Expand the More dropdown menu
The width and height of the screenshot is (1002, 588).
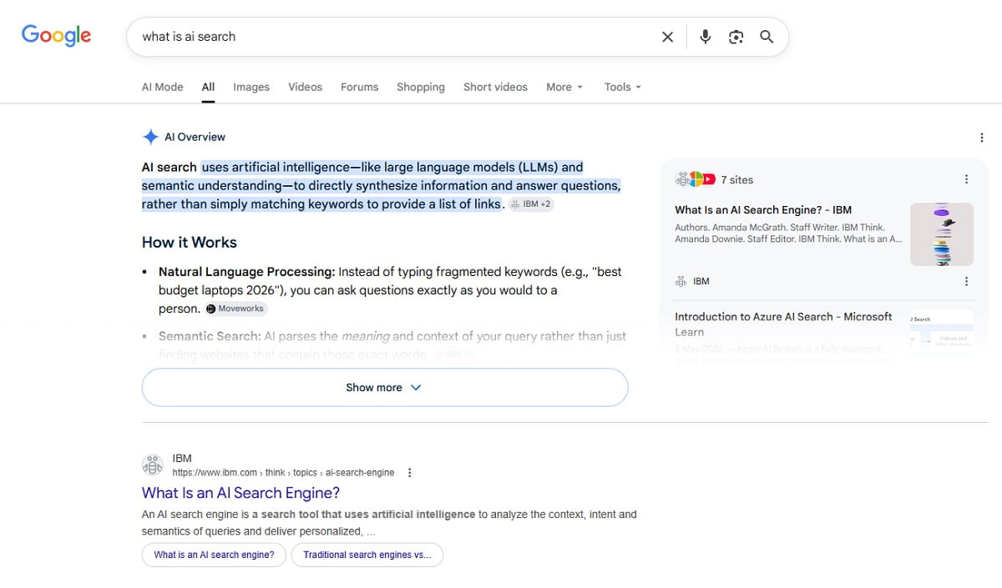[x=564, y=87]
